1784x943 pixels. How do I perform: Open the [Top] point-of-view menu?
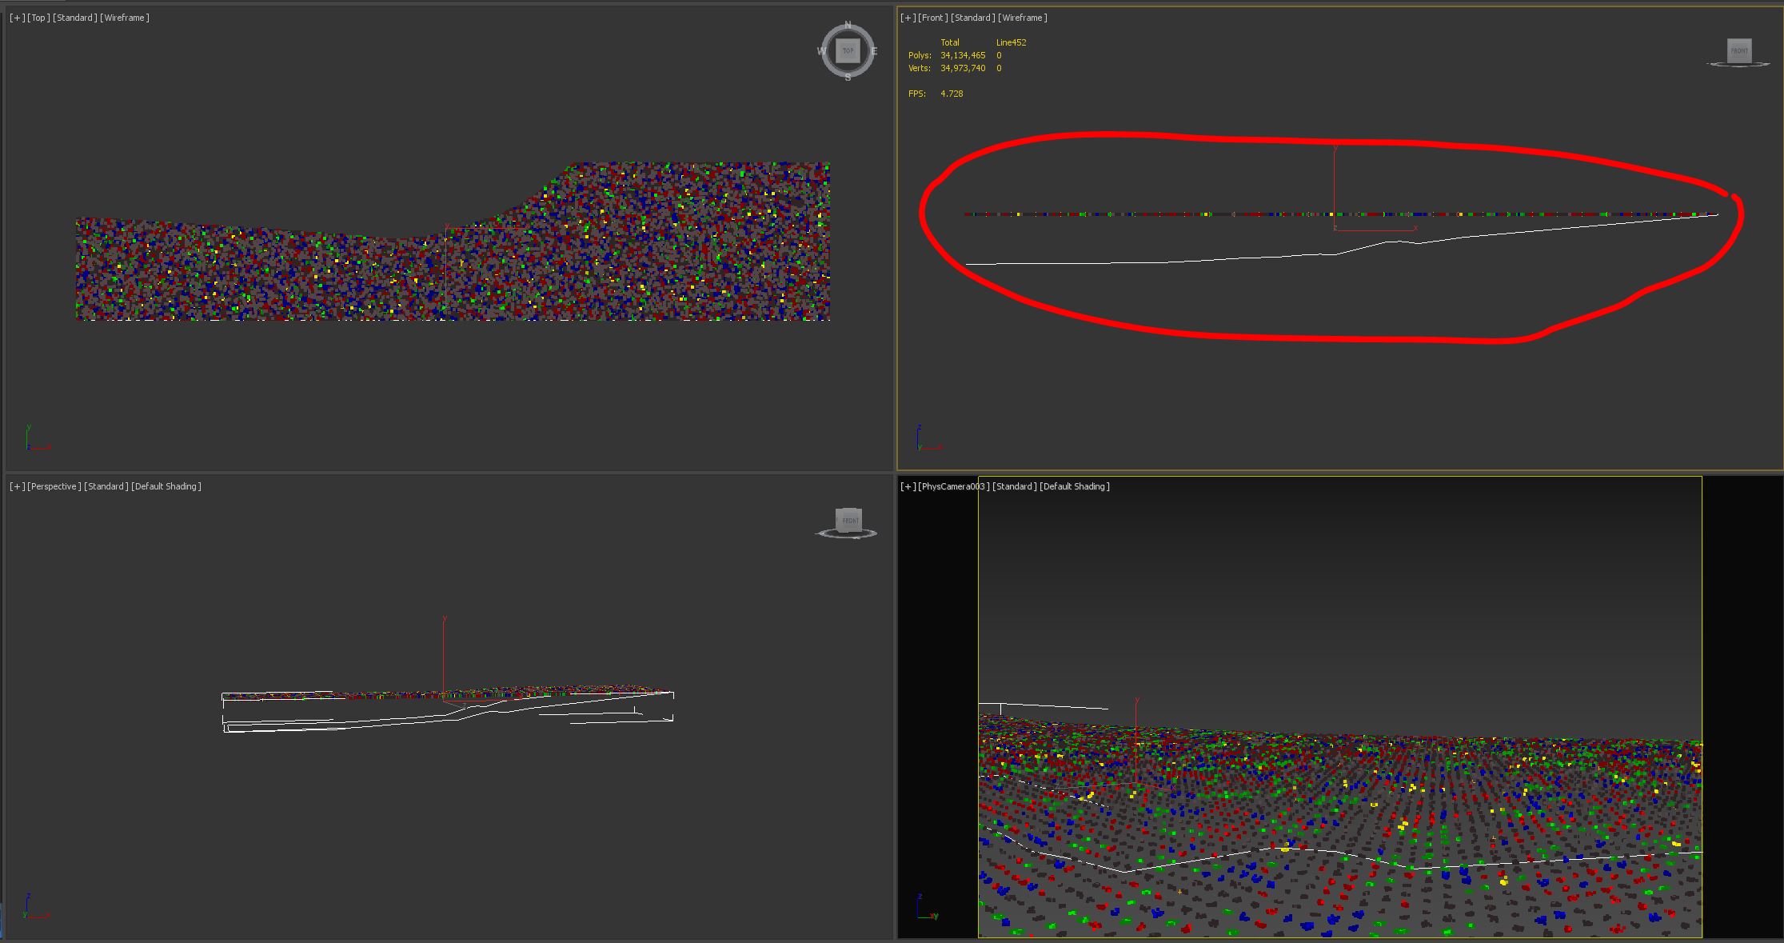tap(38, 18)
